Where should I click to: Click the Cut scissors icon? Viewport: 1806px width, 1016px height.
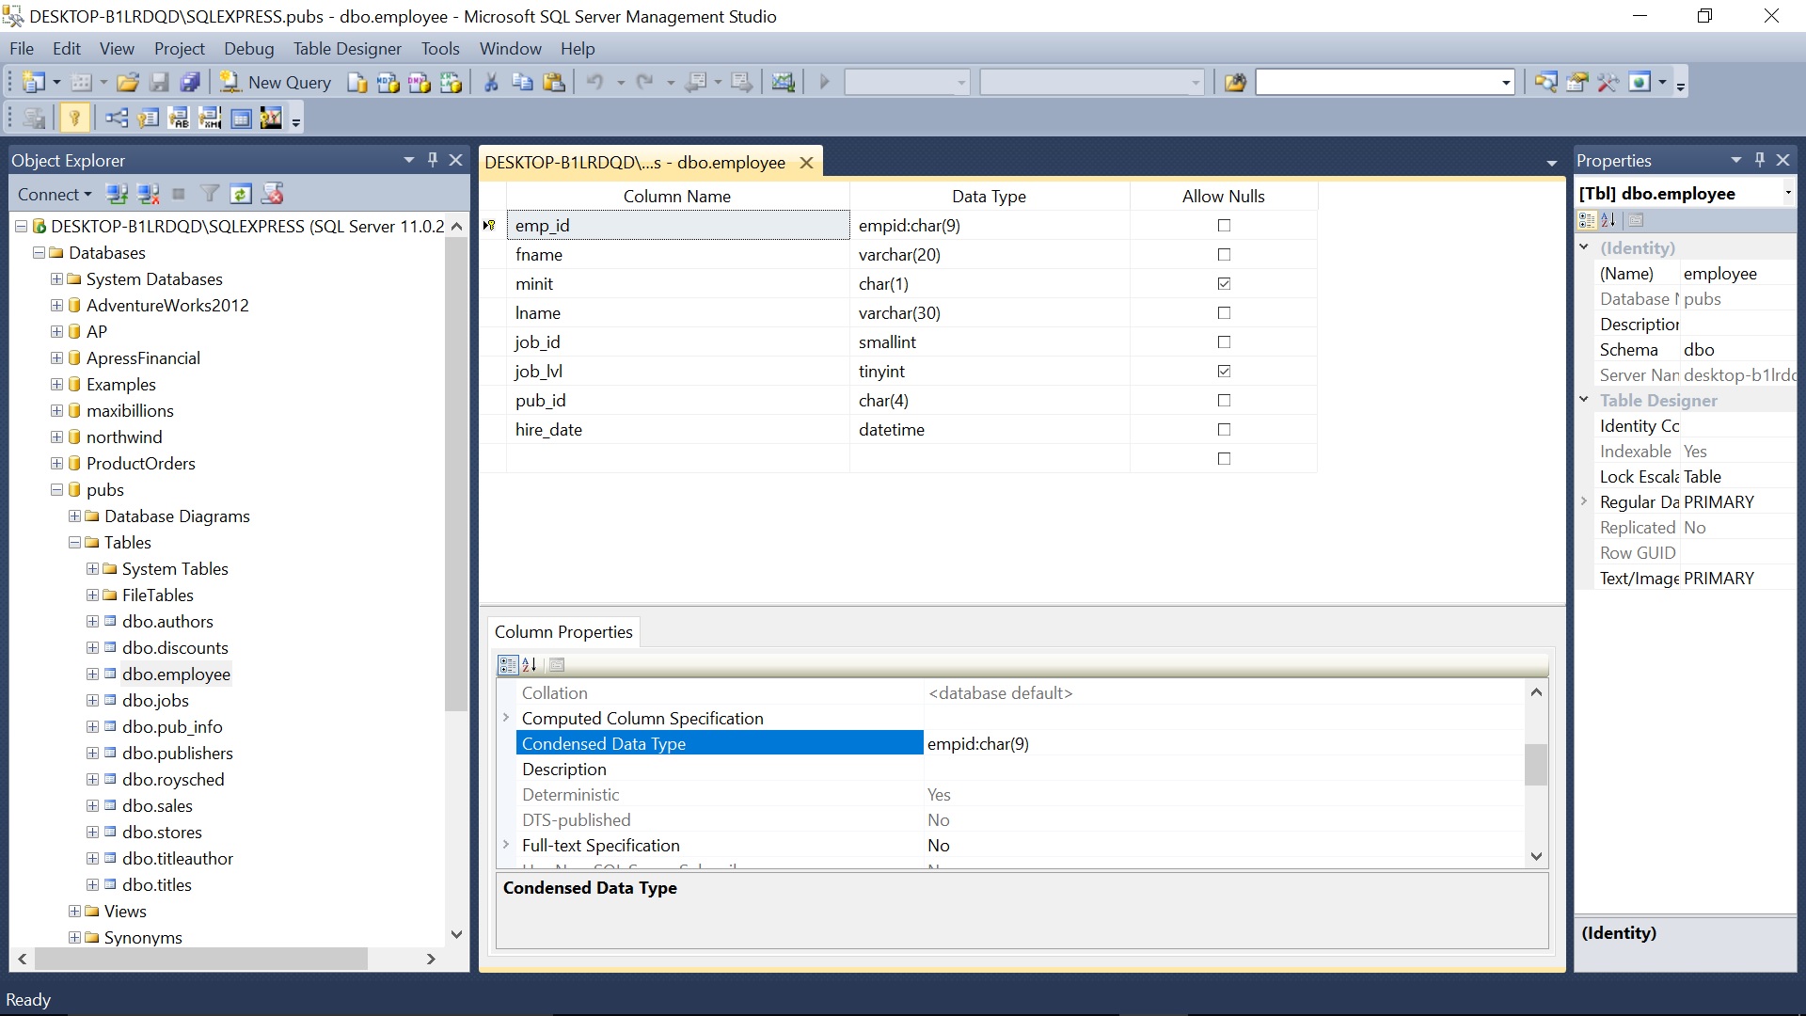(490, 83)
